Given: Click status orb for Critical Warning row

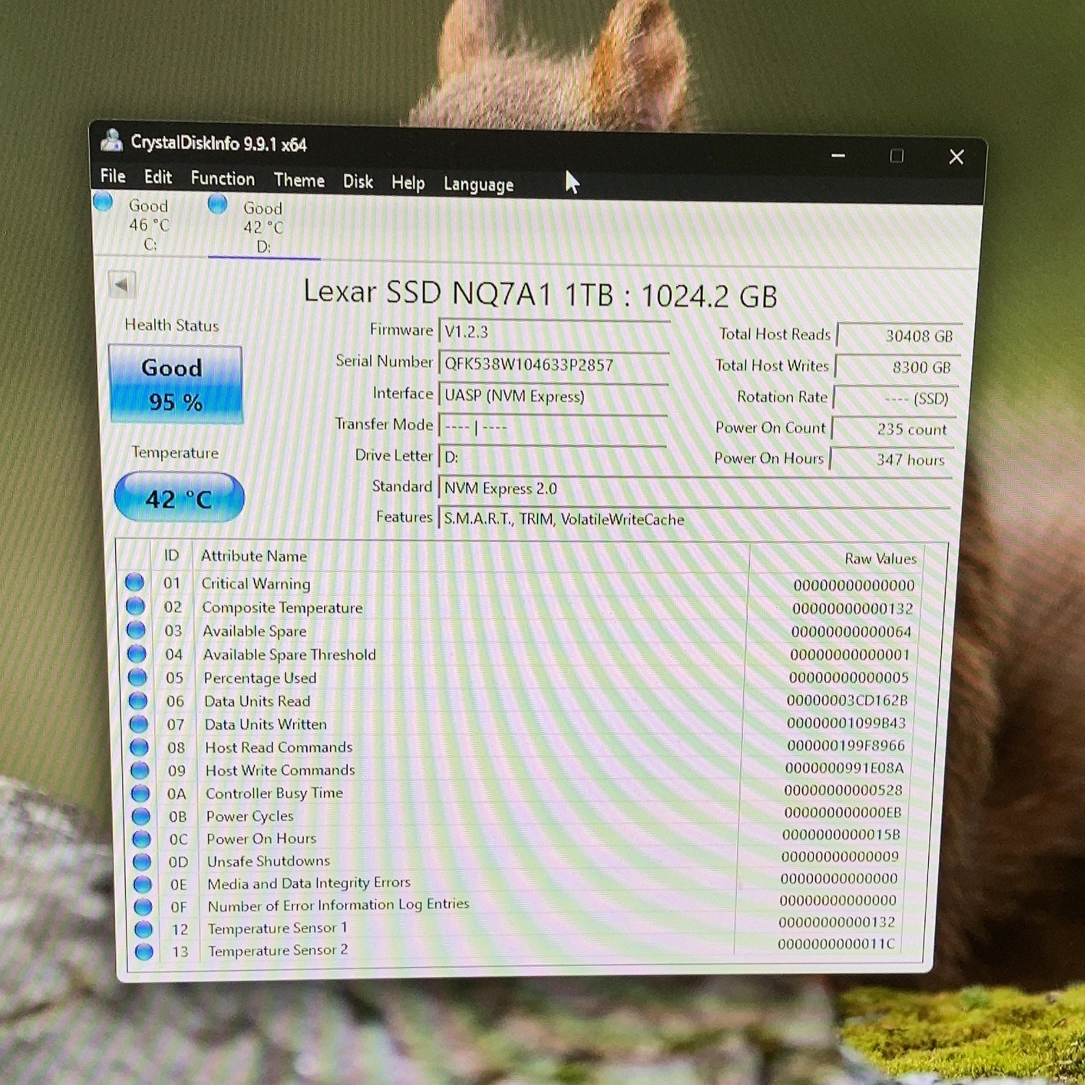Looking at the screenshot, I should pyautogui.click(x=135, y=582).
